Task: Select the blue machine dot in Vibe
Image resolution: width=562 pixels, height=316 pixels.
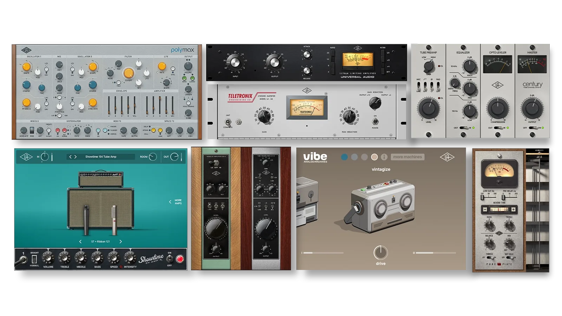Action: pyautogui.click(x=344, y=157)
